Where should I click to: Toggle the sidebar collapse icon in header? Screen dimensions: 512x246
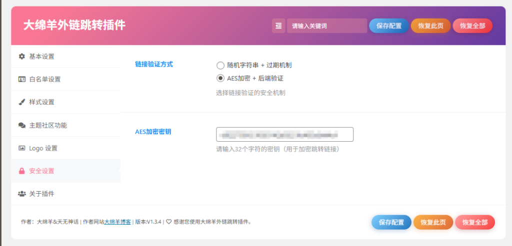coord(278,26)
